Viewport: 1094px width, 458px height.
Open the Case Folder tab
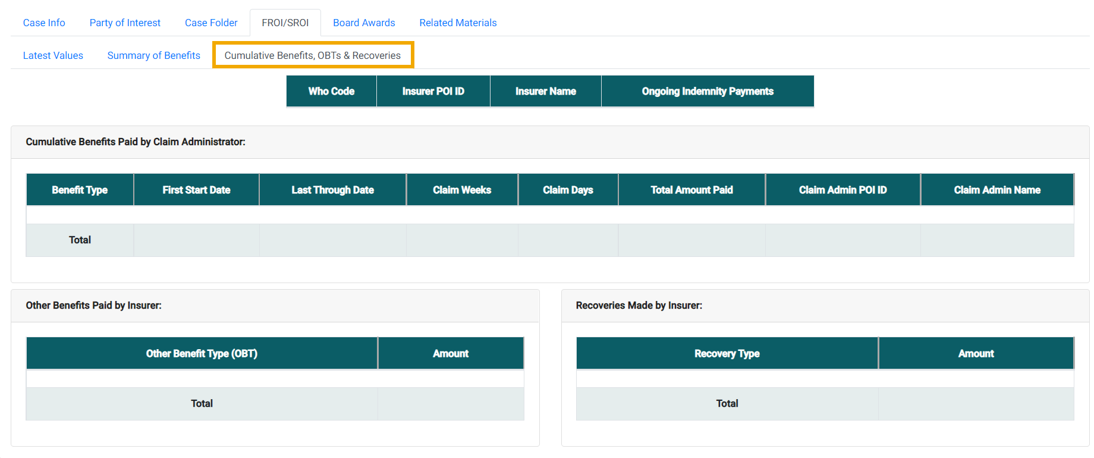(211, 23)
